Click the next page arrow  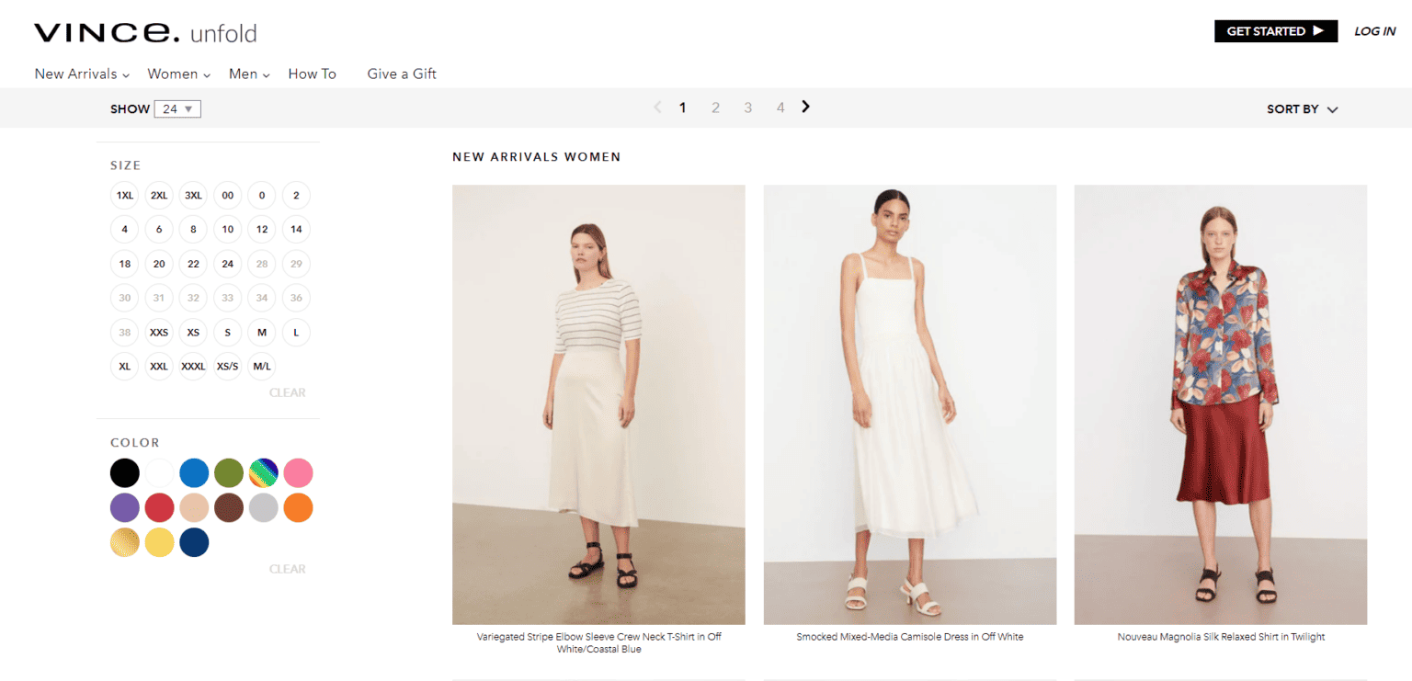pos(805,107)
